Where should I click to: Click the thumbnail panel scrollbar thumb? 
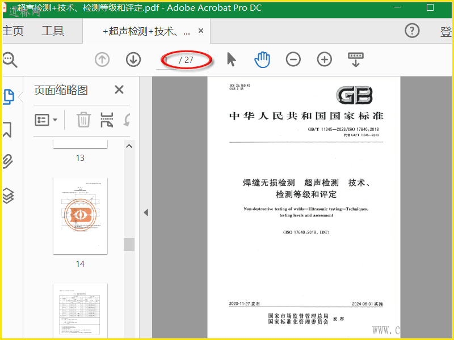pyautogui.click(x=129, y=244)
